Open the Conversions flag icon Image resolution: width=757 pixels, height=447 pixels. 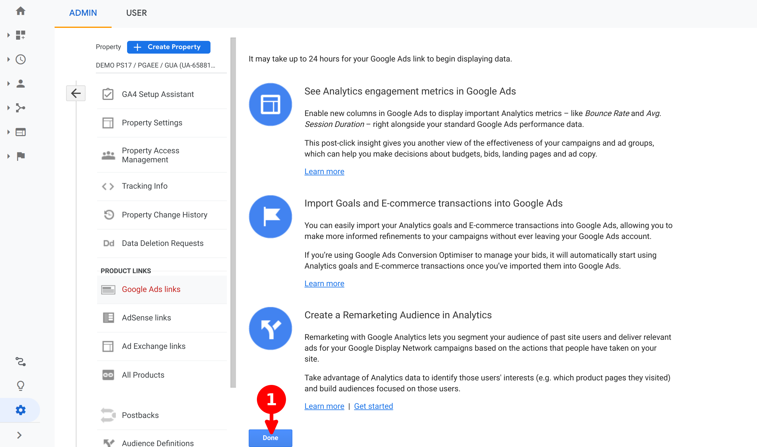[21, 156]
